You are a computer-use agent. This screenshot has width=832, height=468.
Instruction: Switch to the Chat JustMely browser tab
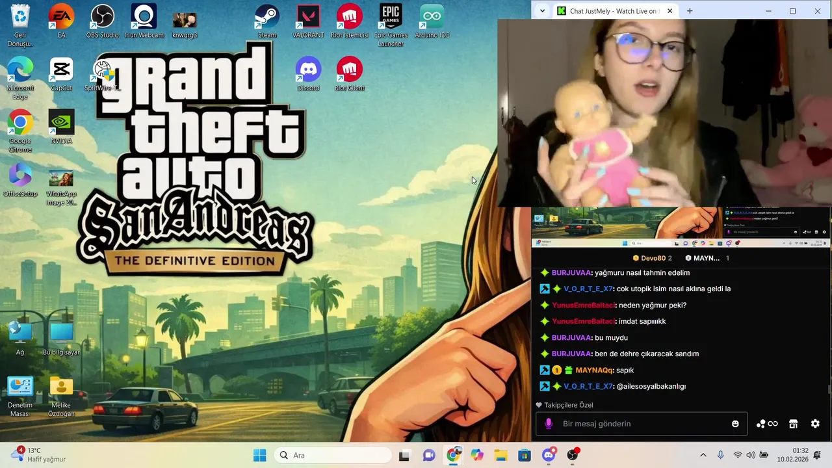(616, 11)
